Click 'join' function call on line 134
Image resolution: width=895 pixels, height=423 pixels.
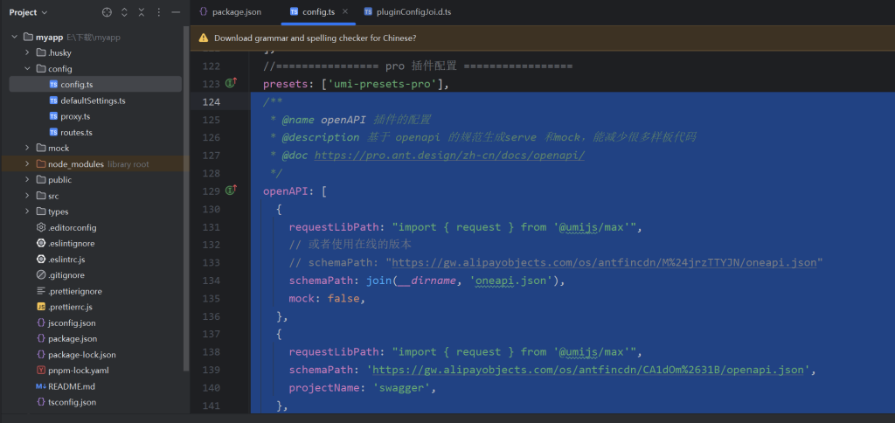coord(378,281)
